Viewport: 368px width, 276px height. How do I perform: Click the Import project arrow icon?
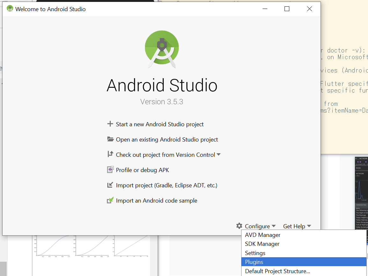[x=110, y=185]
